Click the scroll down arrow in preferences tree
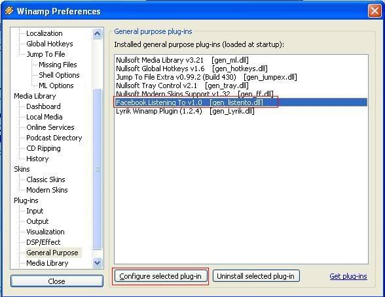The width and height of the screenshot is (385, 297). (x=97, y=263)
